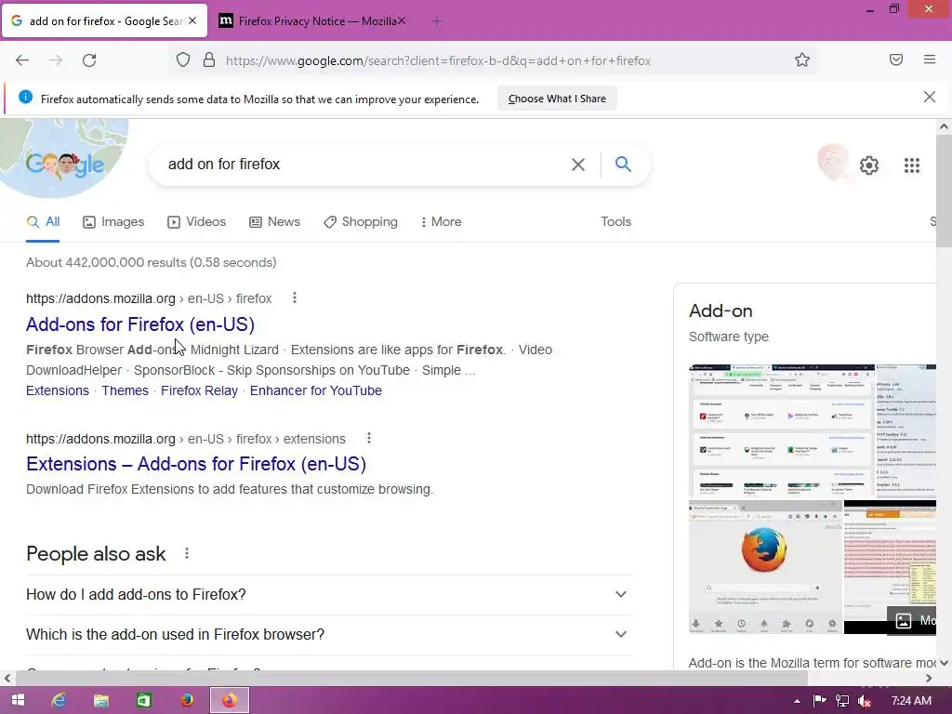Click Choose What I Share button

tap(557, 99)
